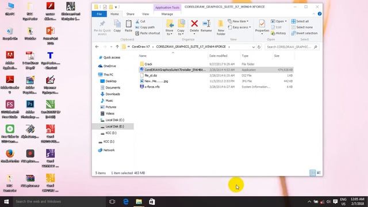This screenshot has height=207, width=368.
Task: Show hidden tray icons chevron
Action: click(x=309, y=202)
